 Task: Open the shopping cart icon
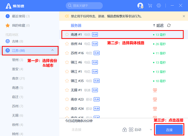click(150, 6)
